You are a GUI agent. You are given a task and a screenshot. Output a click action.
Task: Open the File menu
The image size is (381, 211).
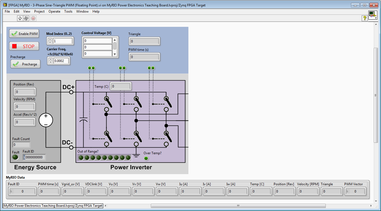tap(7, 11)
